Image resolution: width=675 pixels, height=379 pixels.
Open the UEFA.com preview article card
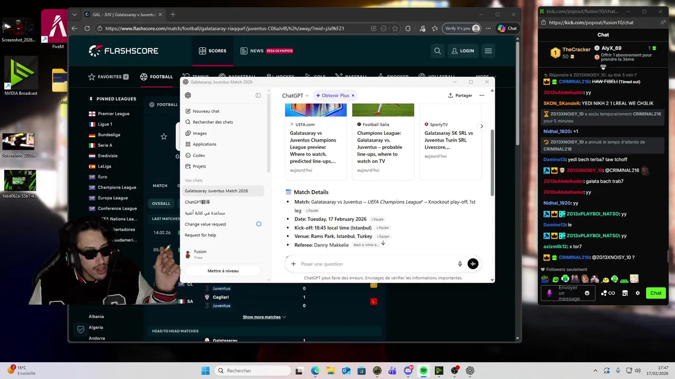point(315,141)
